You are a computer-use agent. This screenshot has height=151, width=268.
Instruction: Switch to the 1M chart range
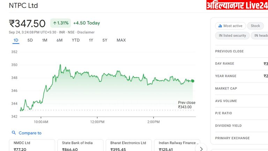(45, 40)
